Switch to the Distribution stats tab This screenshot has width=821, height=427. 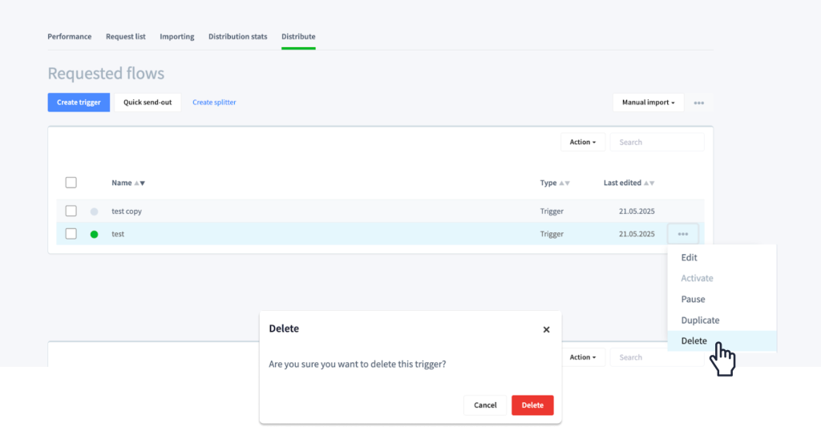click(x=237, y=37)
